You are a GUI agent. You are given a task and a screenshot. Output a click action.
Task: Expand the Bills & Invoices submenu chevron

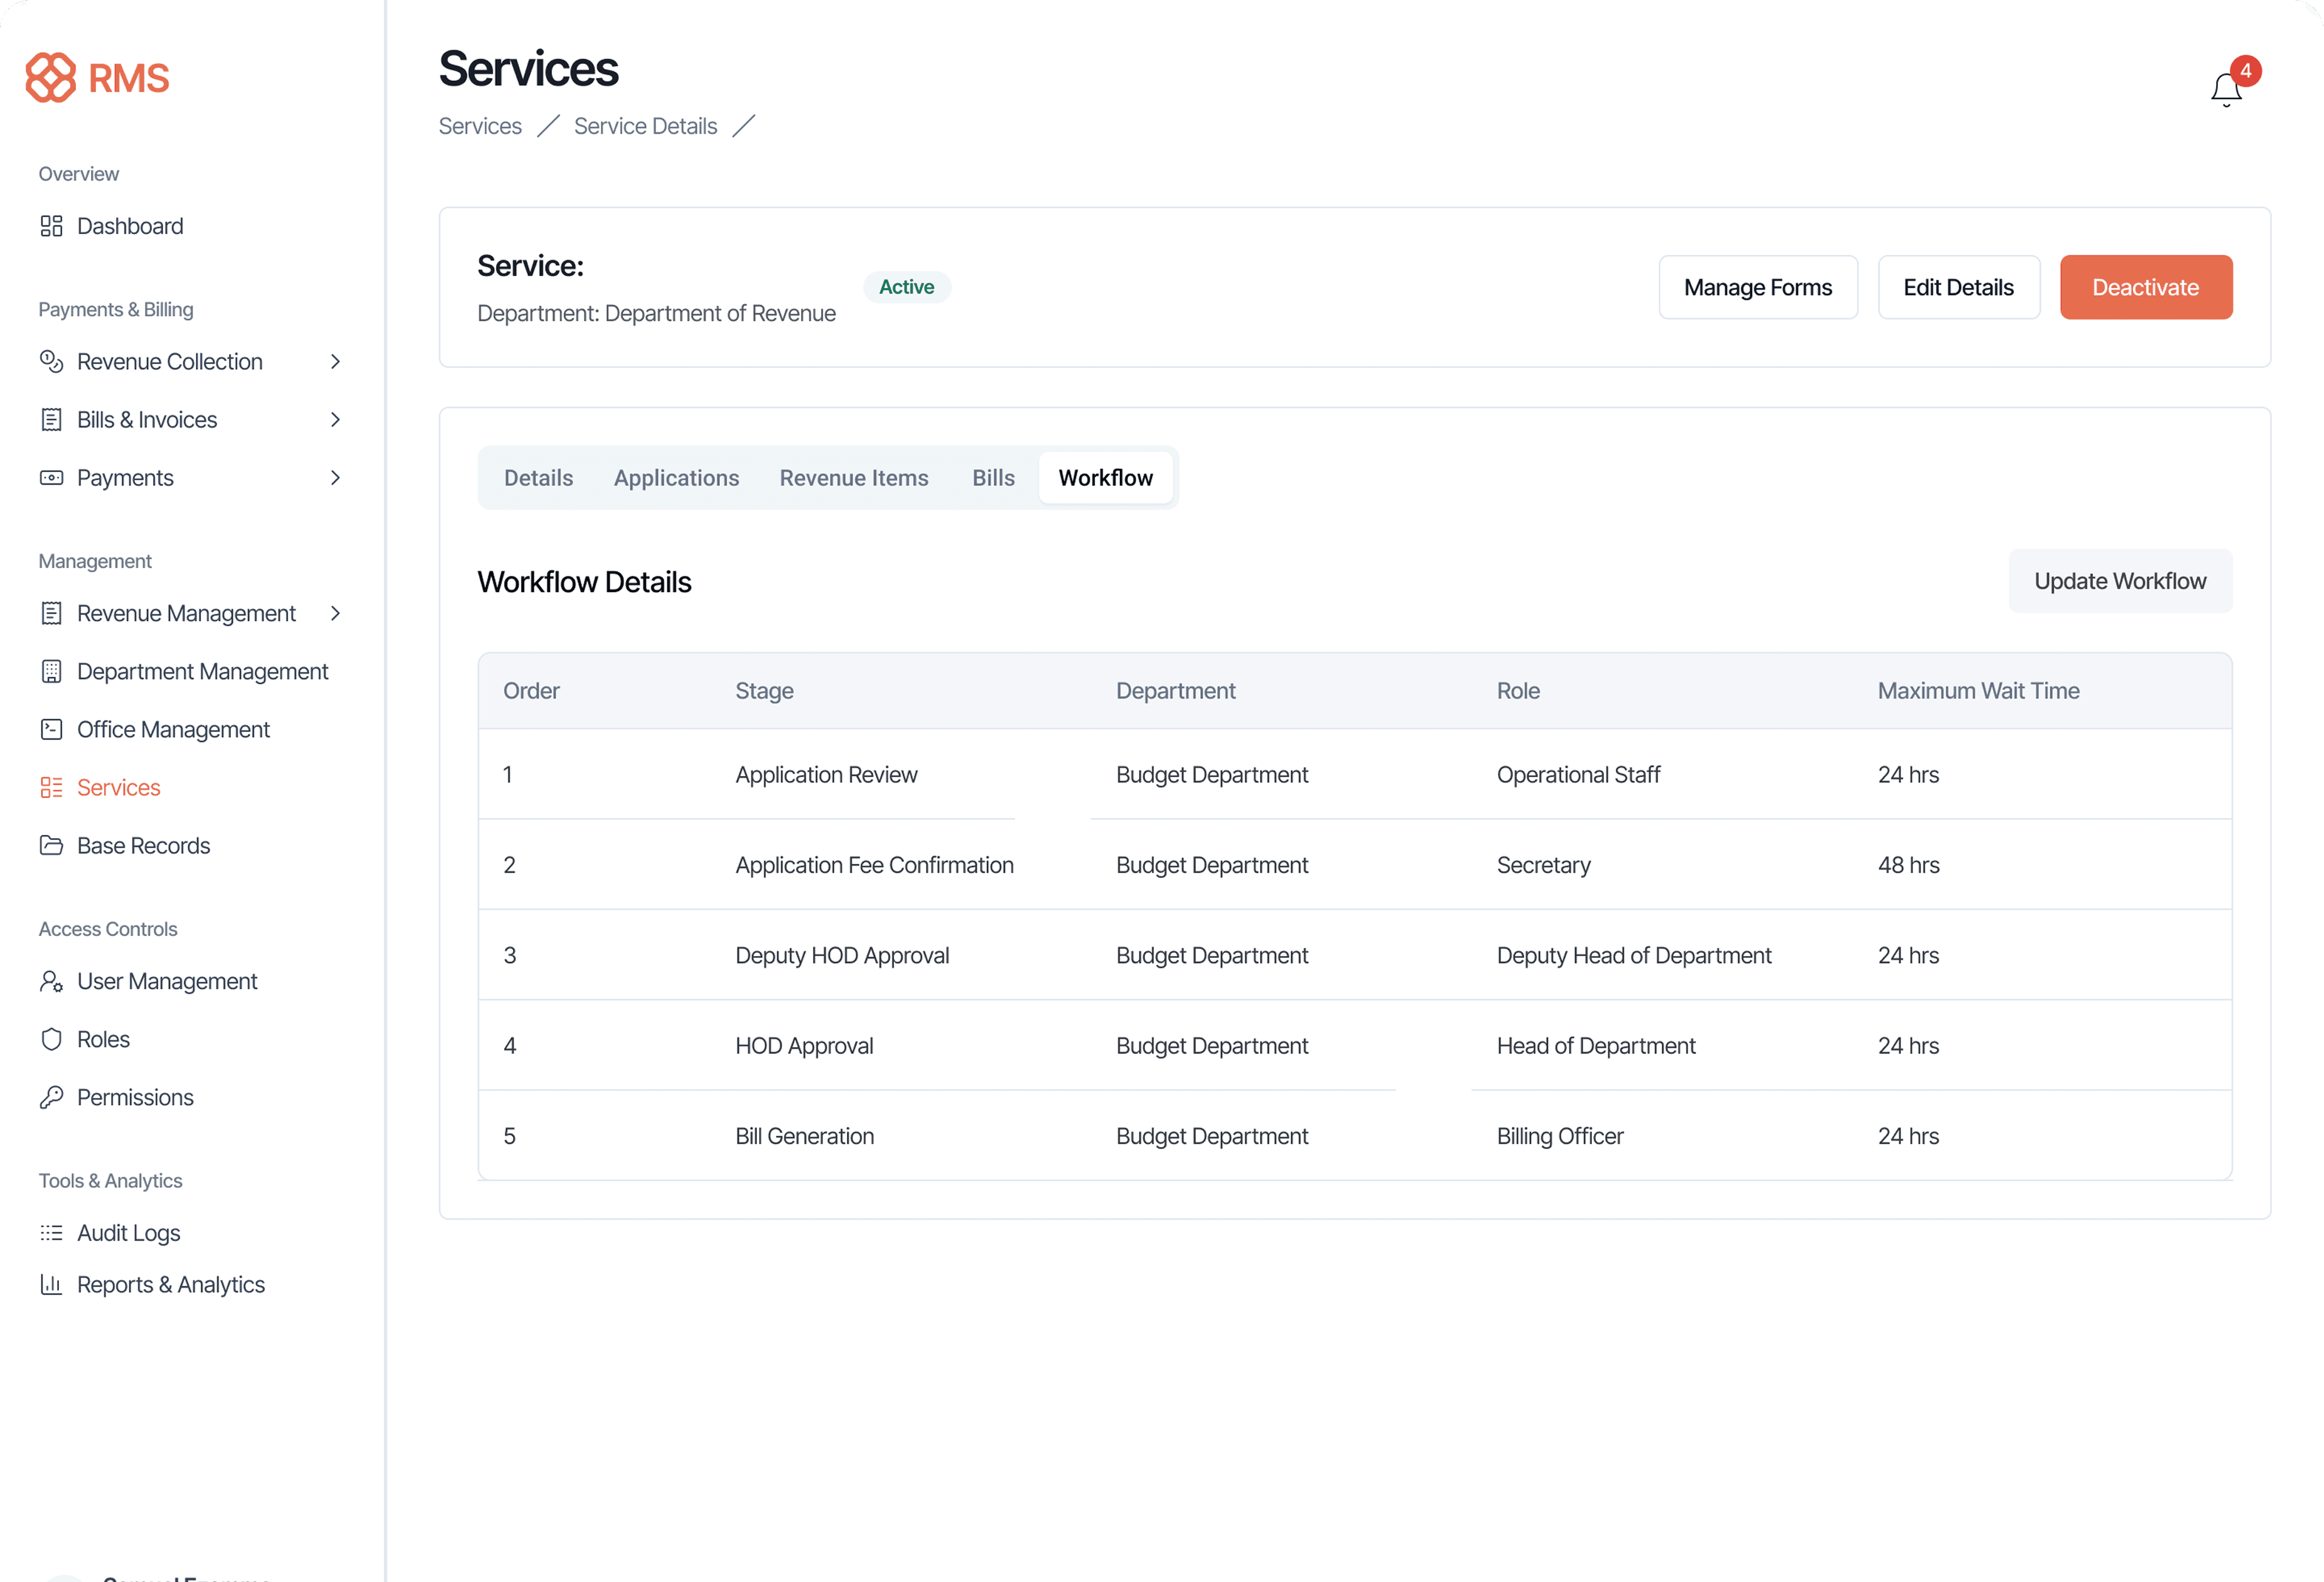pyautogui.click(x=335, y=420)
